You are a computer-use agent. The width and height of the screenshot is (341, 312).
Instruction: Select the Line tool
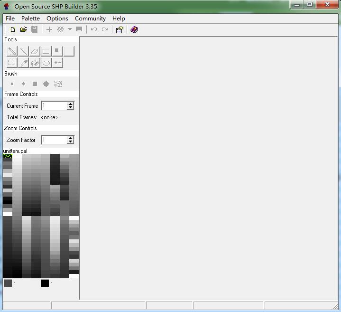23,51
